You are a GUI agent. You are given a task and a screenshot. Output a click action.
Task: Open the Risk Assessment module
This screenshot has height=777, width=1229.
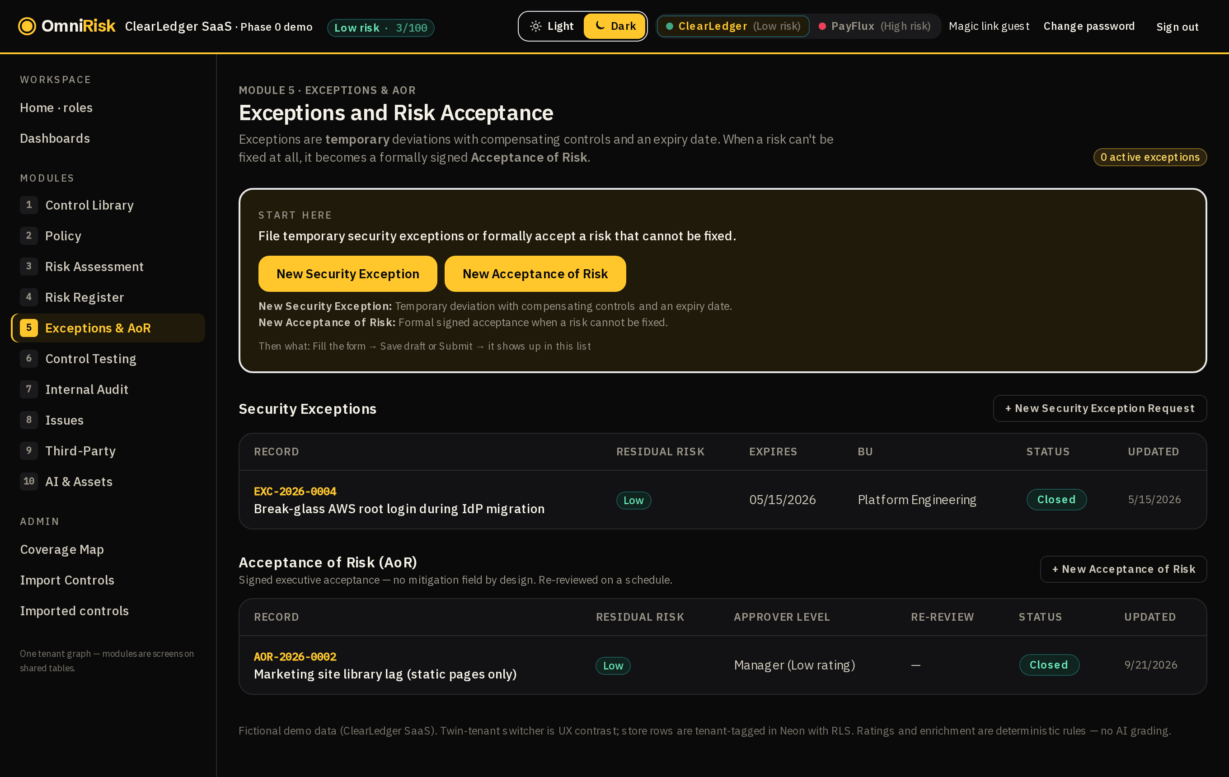pyautogui.click(x=108, y=267)
